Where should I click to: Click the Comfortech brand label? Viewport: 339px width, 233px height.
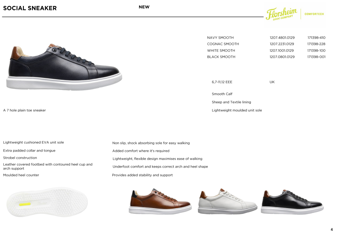(x=314, y=14)
